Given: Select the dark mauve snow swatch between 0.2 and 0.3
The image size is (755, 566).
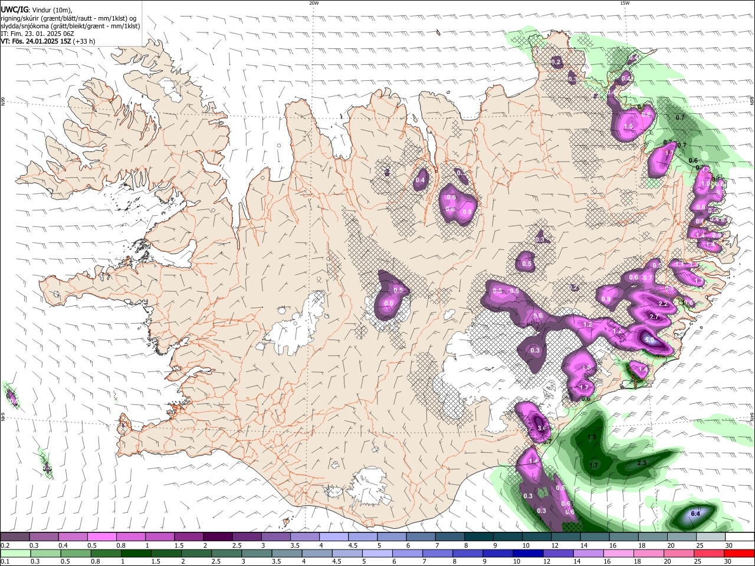Looking at the screenshot, I should [x=15, y=537].
